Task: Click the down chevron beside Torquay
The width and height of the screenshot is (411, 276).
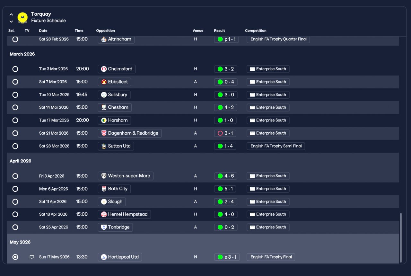Action: [11, 22]
